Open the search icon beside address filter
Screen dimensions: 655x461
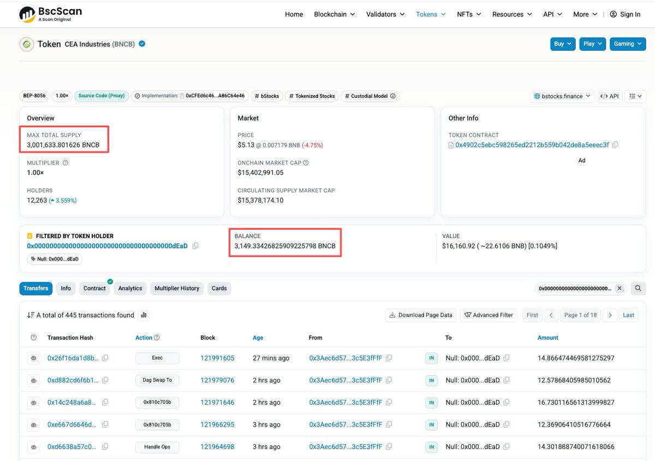638,288
